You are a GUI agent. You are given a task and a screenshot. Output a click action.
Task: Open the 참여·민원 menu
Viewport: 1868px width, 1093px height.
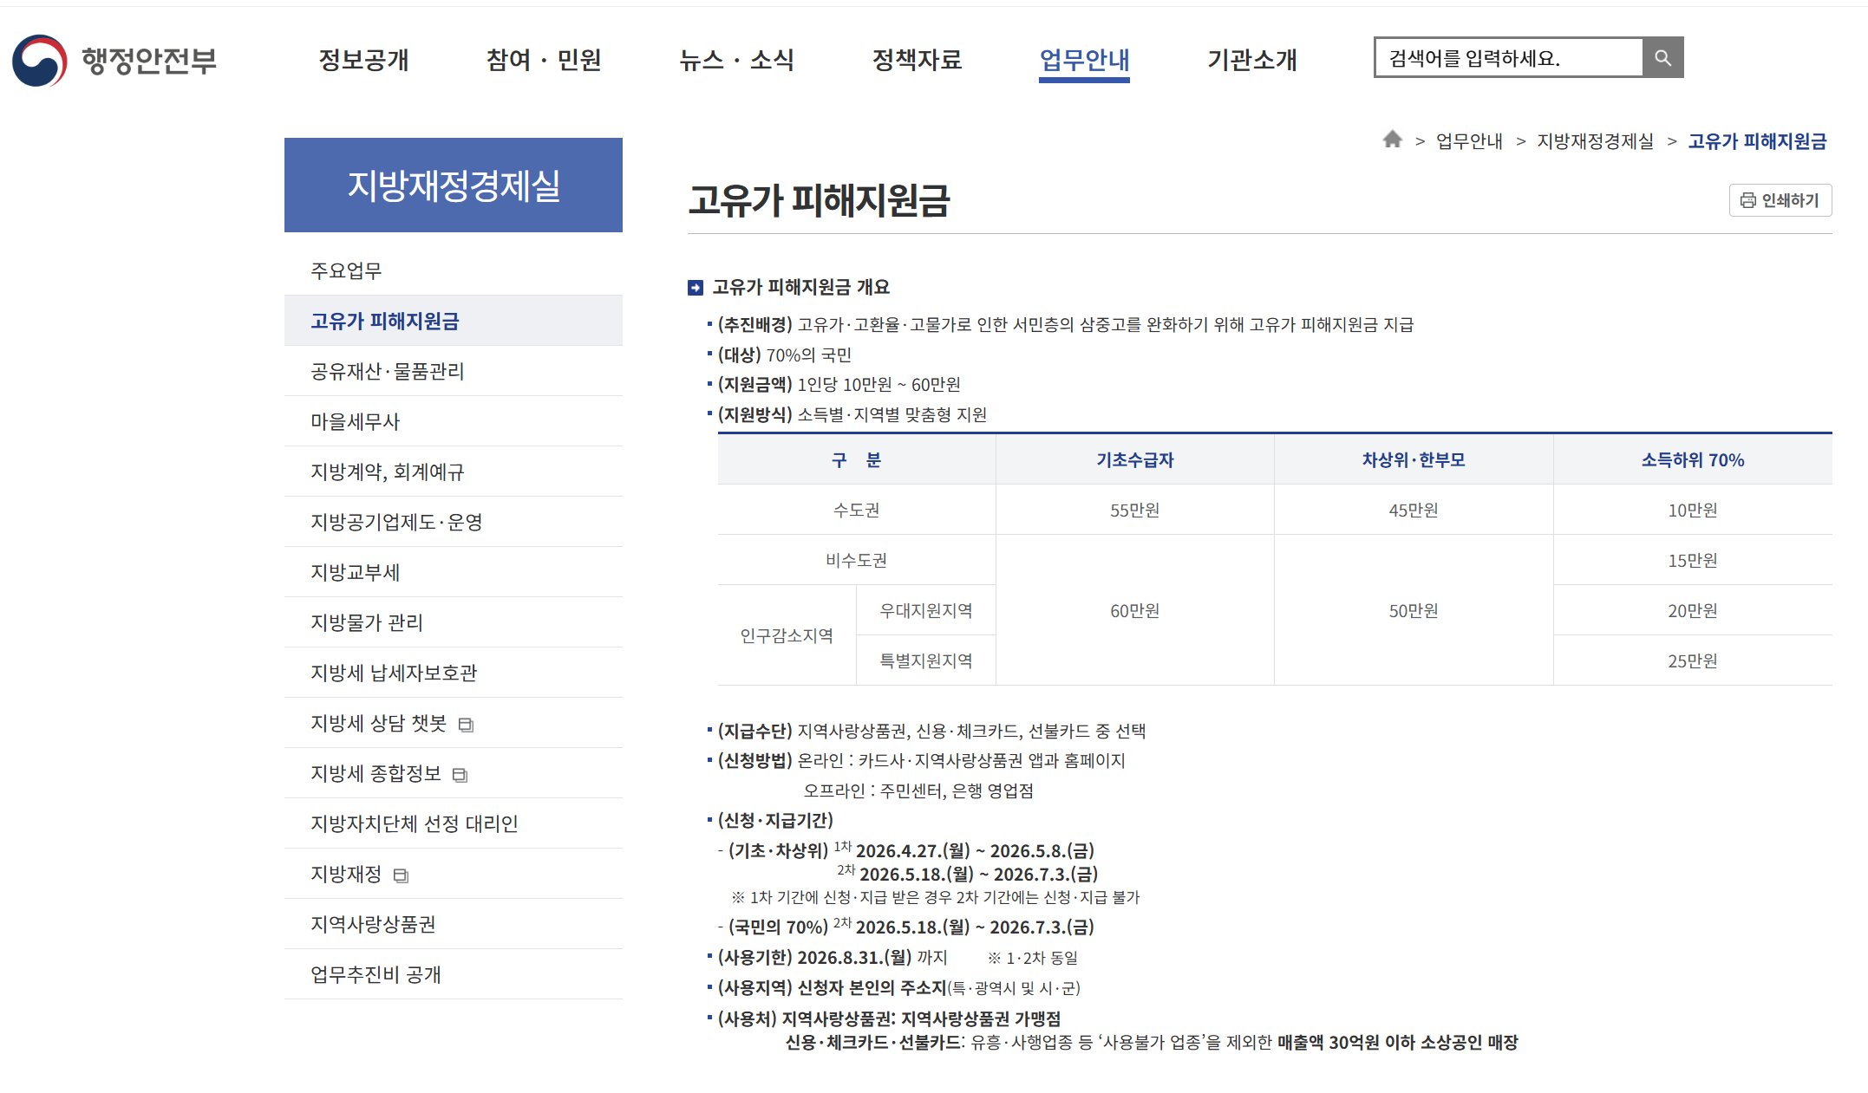[x=543, y=60]
